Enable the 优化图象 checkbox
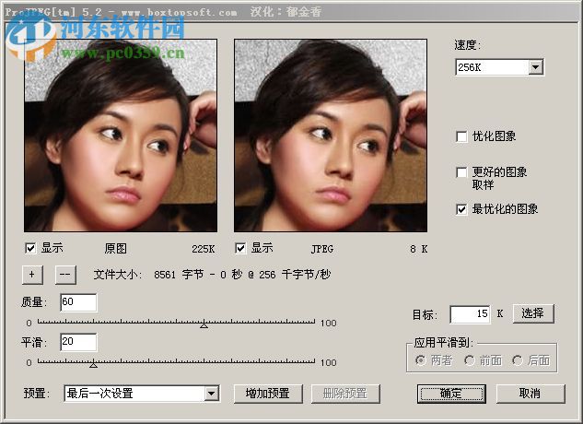 point(461,136)
